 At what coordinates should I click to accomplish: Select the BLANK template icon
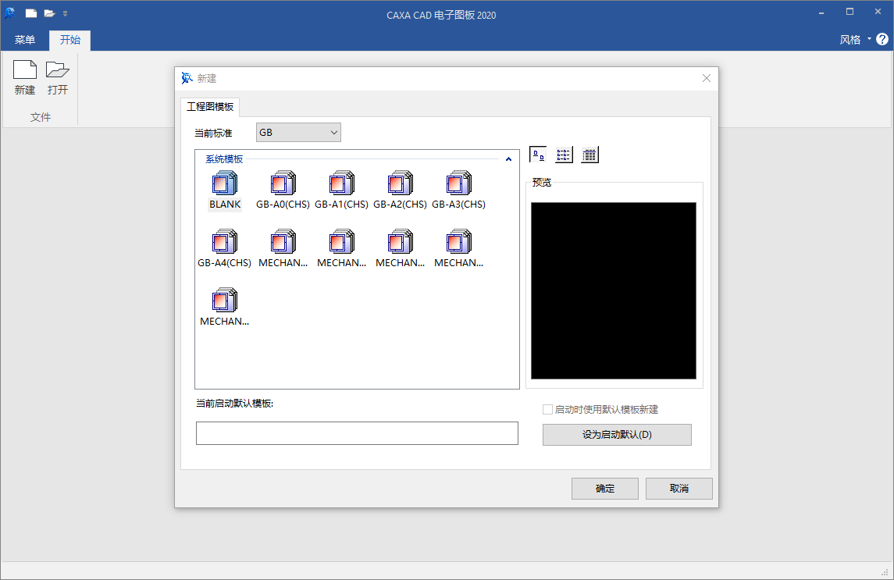click(x=225, y=183)
